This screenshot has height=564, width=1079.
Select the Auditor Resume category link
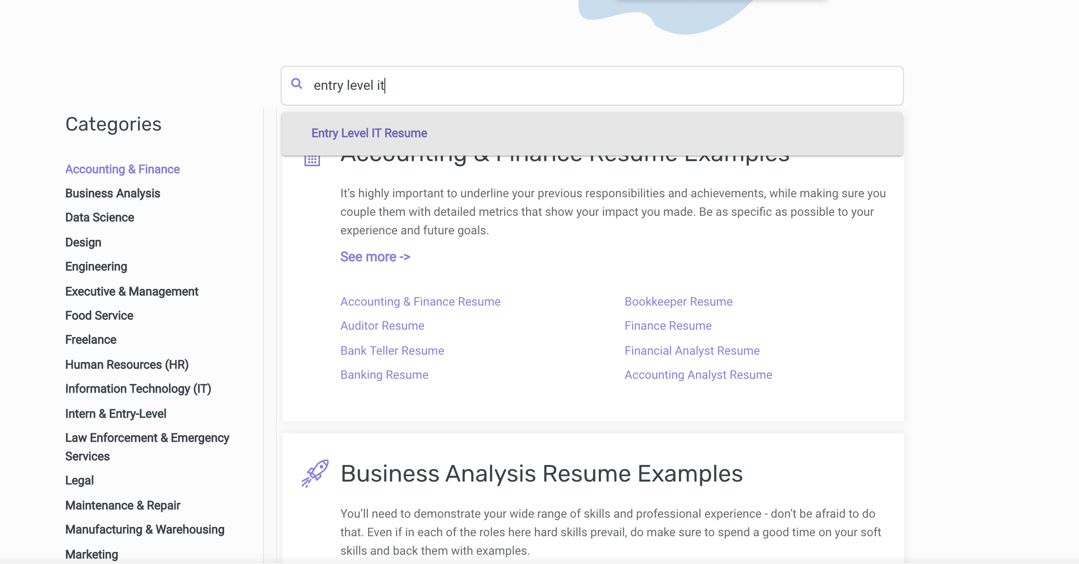click(383, 326)
